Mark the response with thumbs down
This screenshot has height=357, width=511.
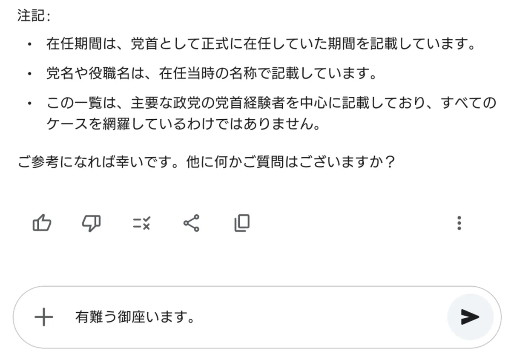(x=91, y=223)
